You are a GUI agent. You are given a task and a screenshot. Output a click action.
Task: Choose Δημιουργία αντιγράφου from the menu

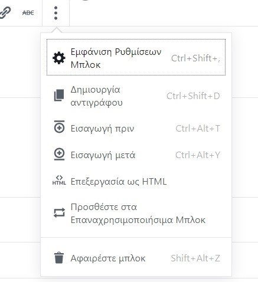coord(136,96)
